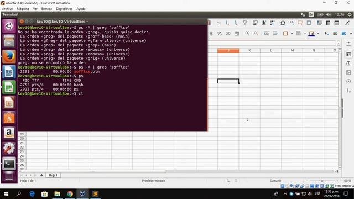This screenshot has height=199, width=354.
Task: Open the Ubuntu Dash search icon
Action: pyautogui.click(x=9, y=26)
